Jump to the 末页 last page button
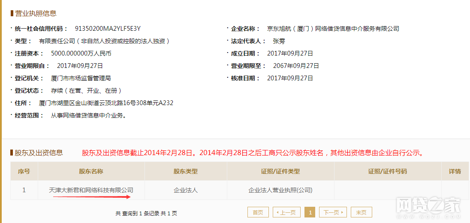The width and height of the screenshot is (470, 223). pyautogui.click(x=361, y=212)
